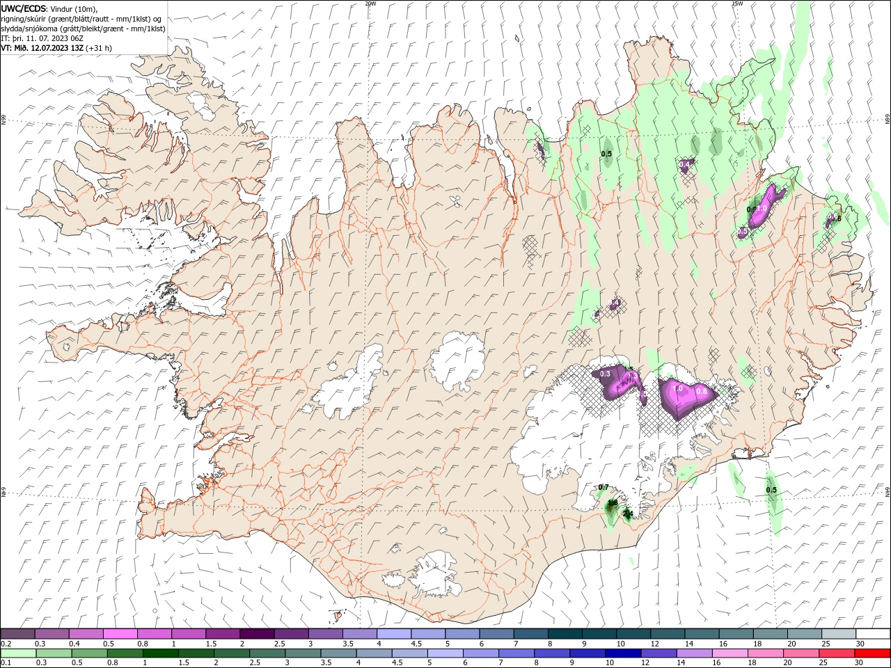
Task: Select lower legend swatch between 12 and 14
Action: click(659, 653)
